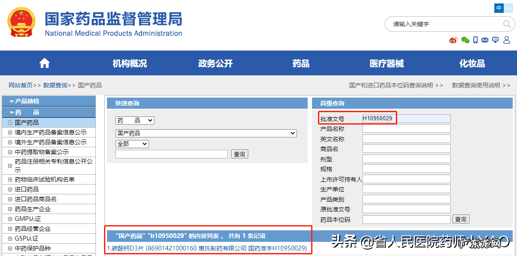Open the 政务公开 menu

[215, 63]
